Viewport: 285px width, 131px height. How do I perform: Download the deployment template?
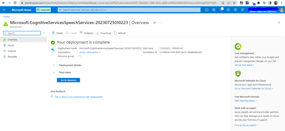coord(104,33)
